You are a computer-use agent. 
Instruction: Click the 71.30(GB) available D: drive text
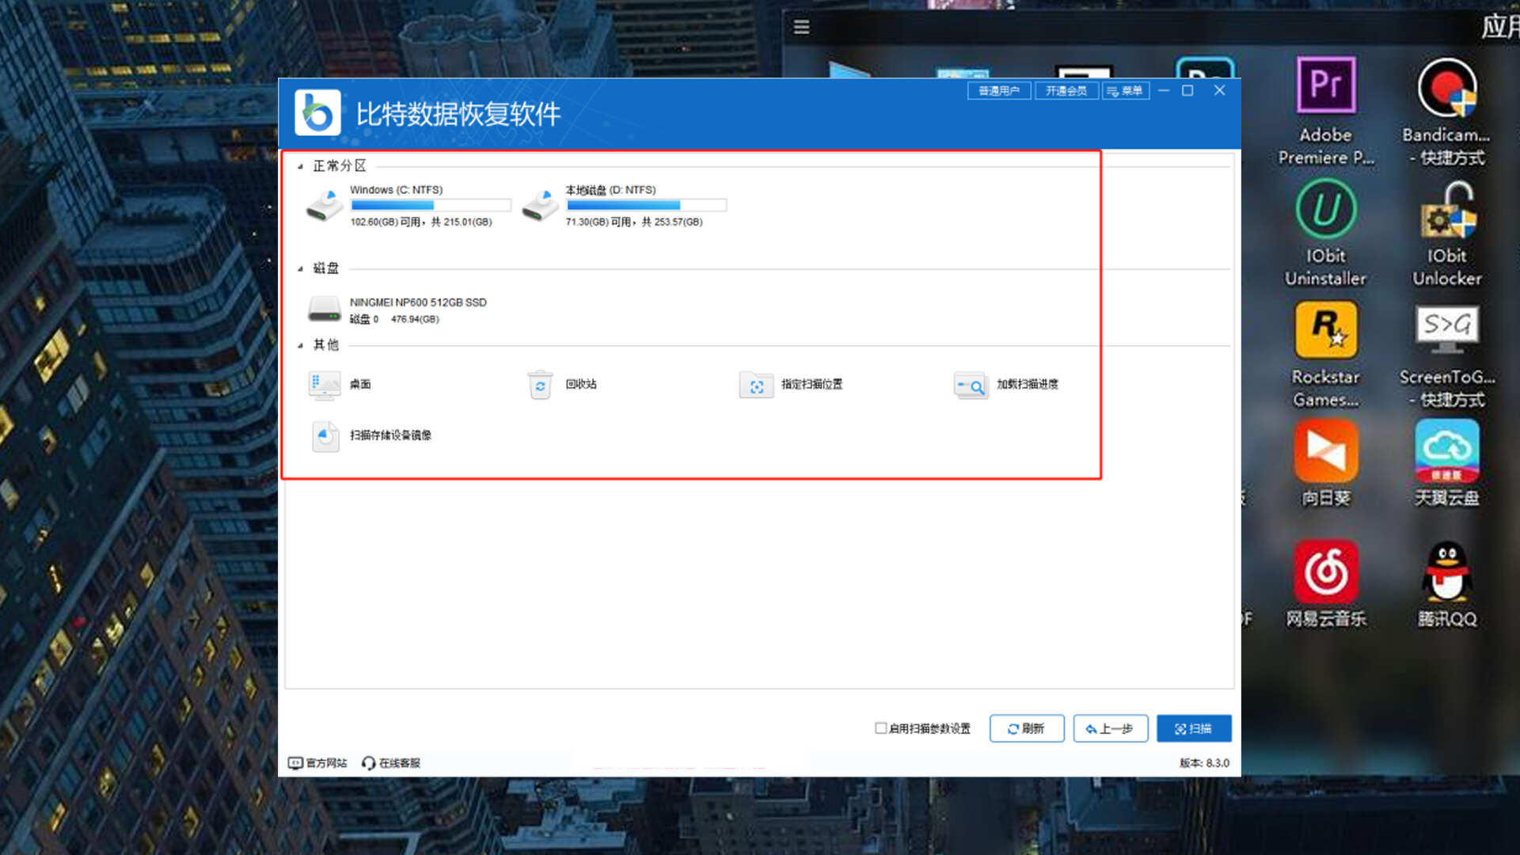tap(634, 222)
